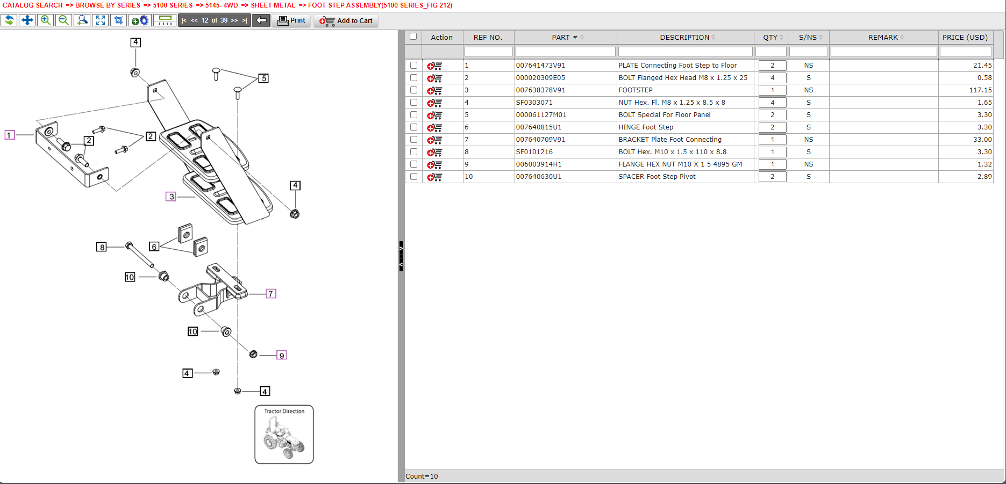This screenshot has width=1006, height=484.
Task: Click the Print button
Action: point(291,20)
